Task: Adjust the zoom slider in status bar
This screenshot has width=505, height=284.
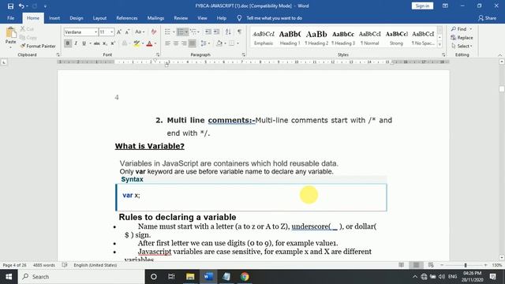Action: pos(465,265)
